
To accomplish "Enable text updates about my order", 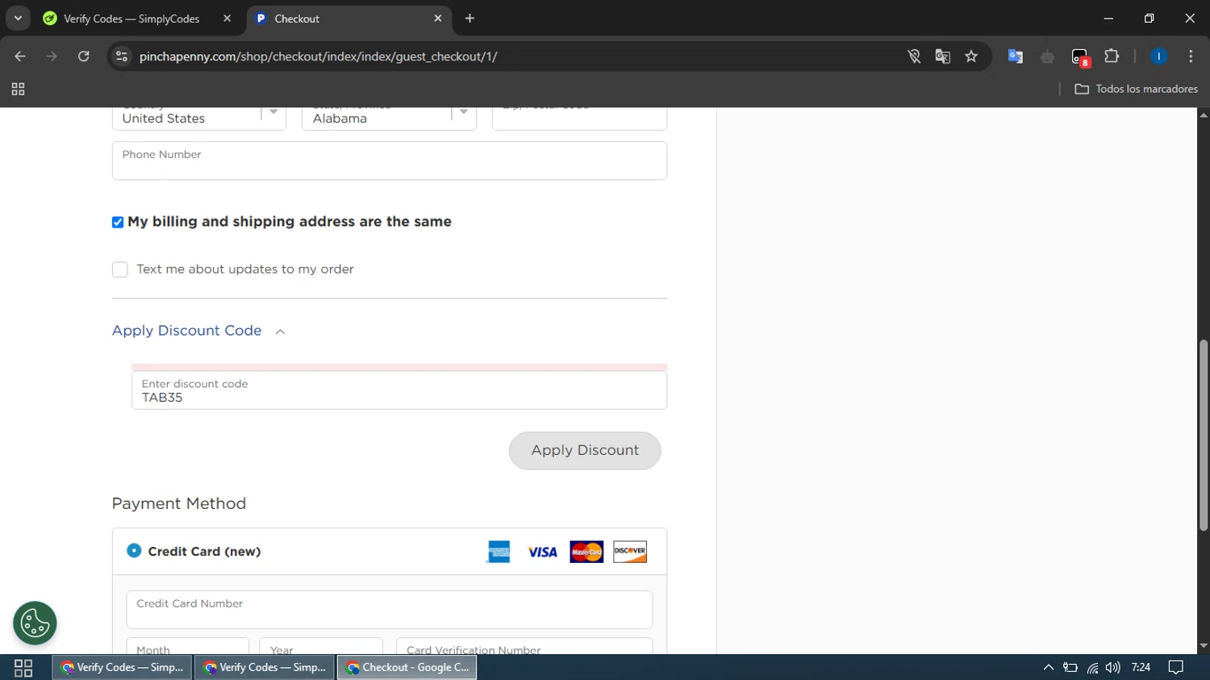I will click(x=120, y=269).
